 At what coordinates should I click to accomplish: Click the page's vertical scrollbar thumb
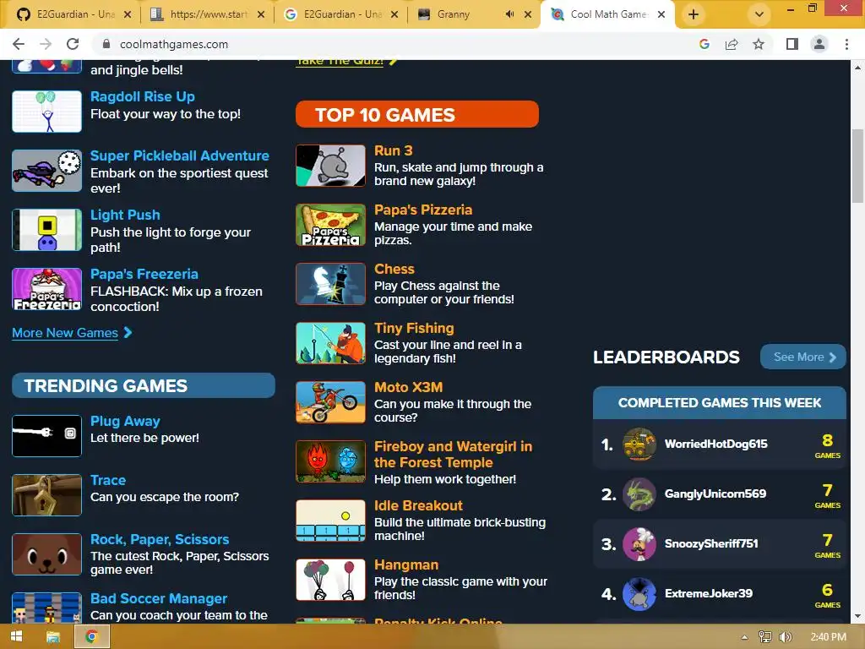pos(857,166)
